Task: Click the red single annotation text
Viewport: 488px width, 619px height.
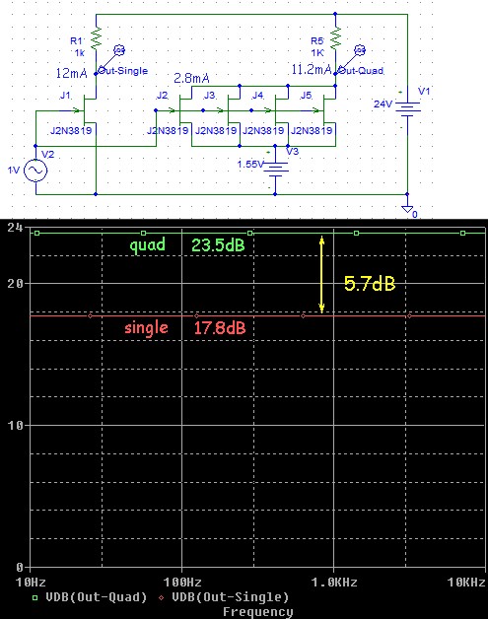Action: [146, 327]
